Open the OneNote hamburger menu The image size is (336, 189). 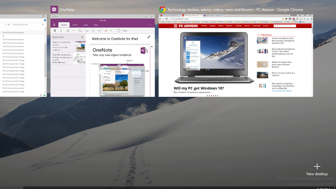(x=54, y=25)
